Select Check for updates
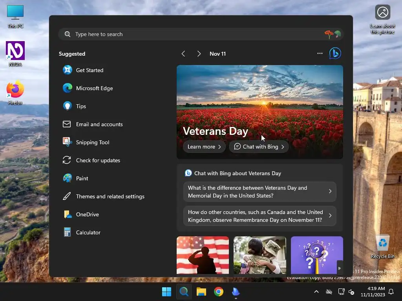Image resolution: width=402 pixels, height=301 pixels. click(x=91, y=160)
